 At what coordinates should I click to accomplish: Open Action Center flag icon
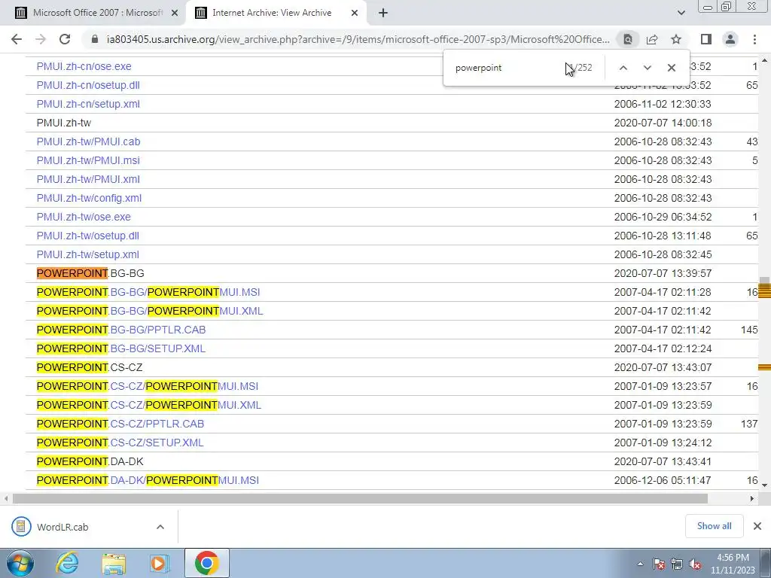[x=659, y=564]
